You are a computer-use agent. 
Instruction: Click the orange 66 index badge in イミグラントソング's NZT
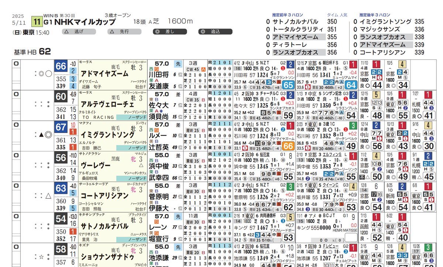click(288, 147)
